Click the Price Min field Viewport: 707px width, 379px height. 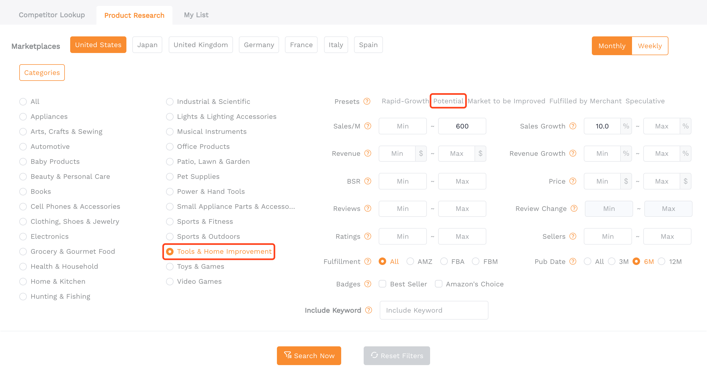602,181
